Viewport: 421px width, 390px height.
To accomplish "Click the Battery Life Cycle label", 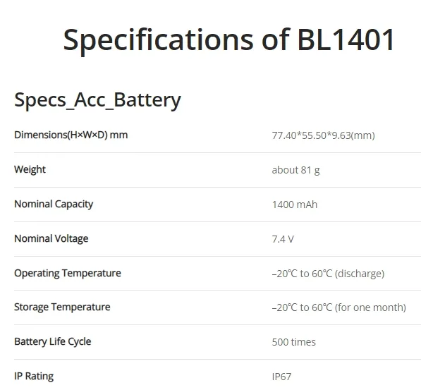I will [x=53, y=342].
